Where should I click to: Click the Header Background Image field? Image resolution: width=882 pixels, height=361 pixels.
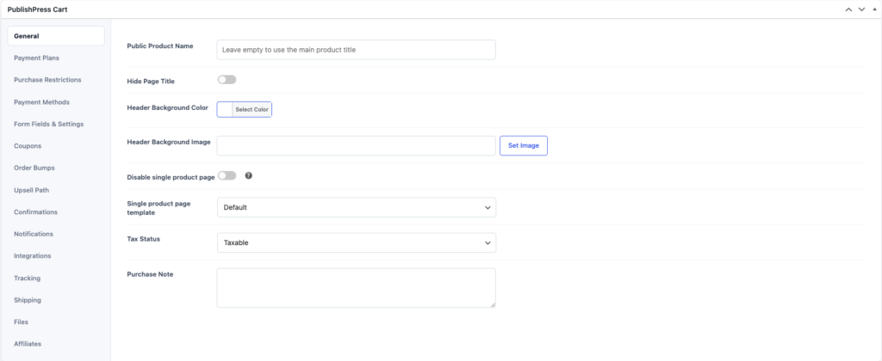pos(356,145)
